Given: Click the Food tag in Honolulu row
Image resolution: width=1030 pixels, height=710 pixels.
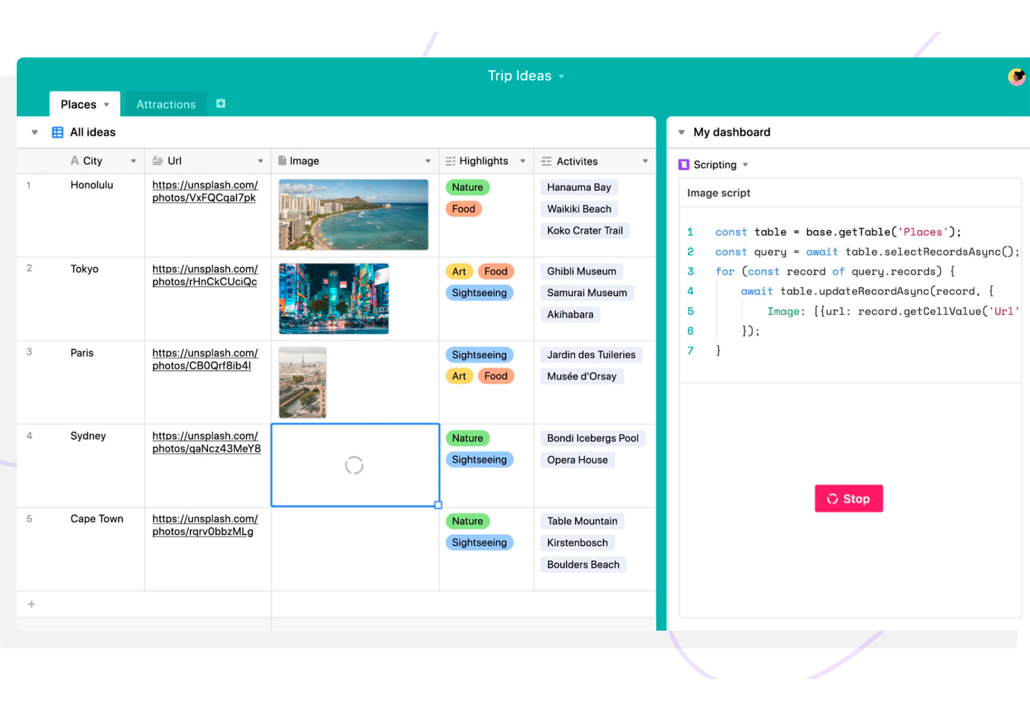Looking at the screenshot, I should [463, 209].
